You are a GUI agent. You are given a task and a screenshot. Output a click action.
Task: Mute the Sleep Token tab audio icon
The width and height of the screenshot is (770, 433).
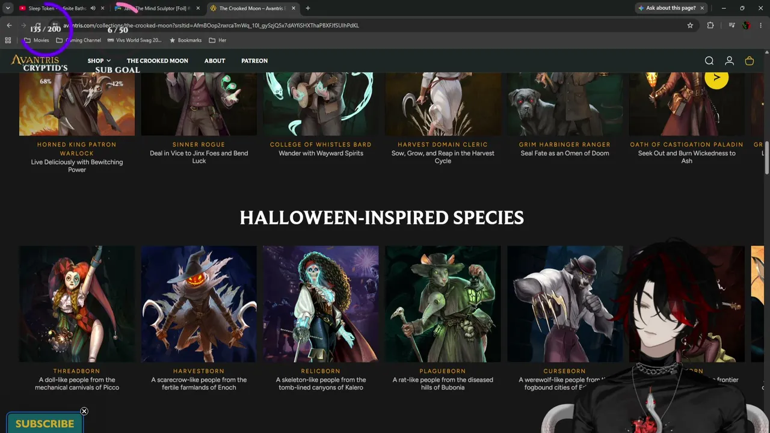coord(93,8)
